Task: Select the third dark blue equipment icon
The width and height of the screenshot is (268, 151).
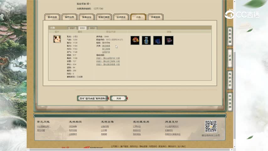Action: (158, 40)
